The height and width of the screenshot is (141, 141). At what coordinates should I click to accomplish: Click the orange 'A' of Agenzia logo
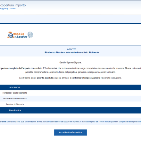[10, 33]
